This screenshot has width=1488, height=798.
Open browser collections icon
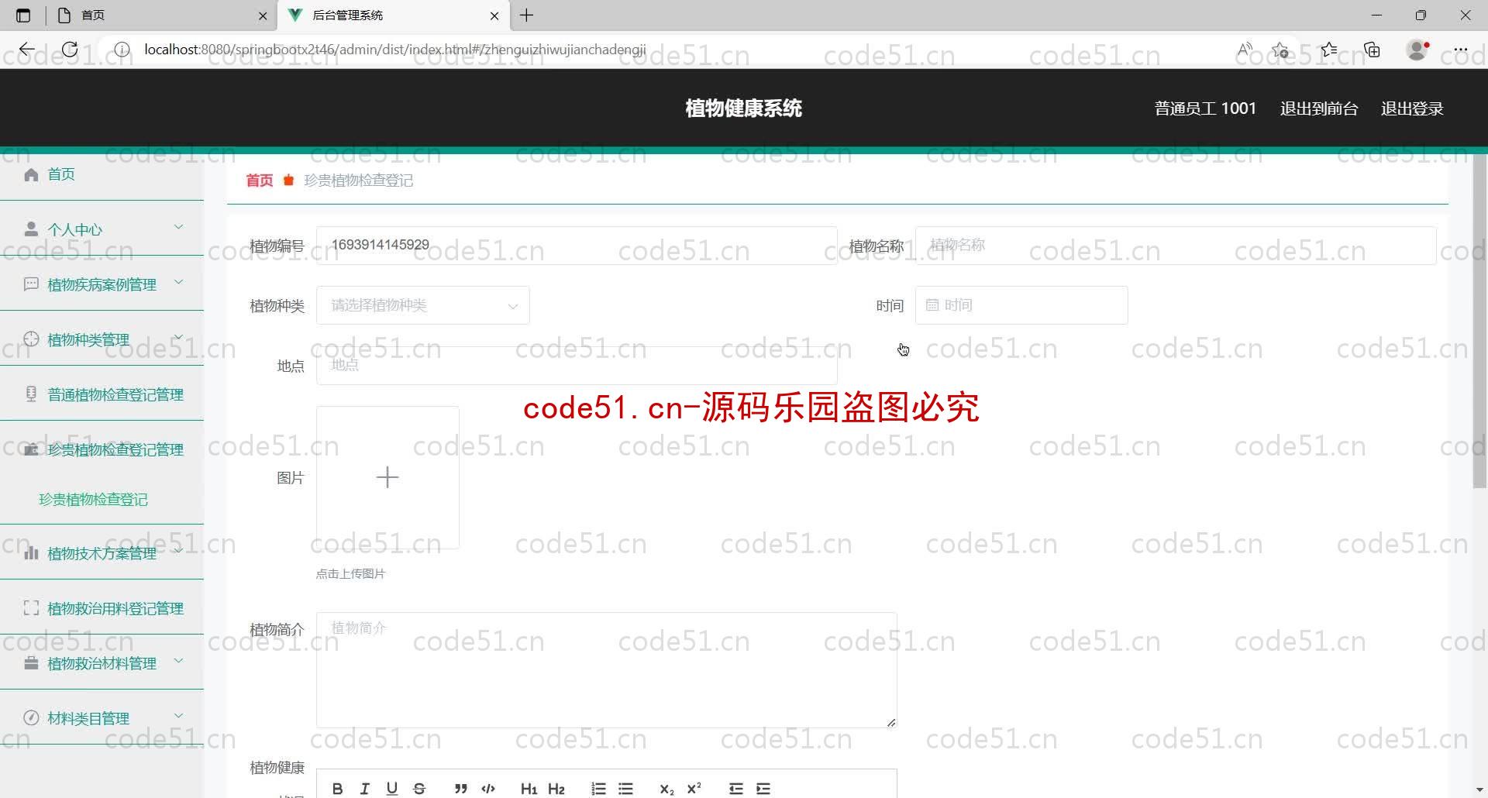tap(1373, 50)
